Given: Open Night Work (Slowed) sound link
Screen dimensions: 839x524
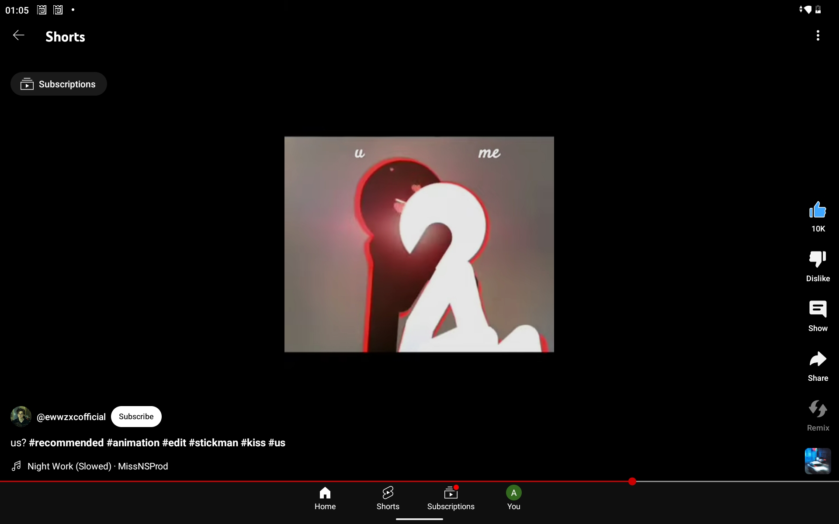Looking at the screenshot, I should pyautogui.click(x=97, y=466).
